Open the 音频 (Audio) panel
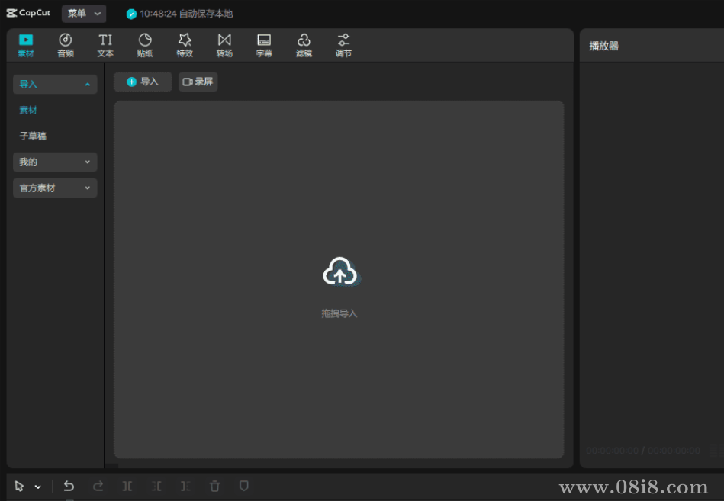Image resolution: width=724 pixels, height=501 pixels. click(x=66, y=45)
